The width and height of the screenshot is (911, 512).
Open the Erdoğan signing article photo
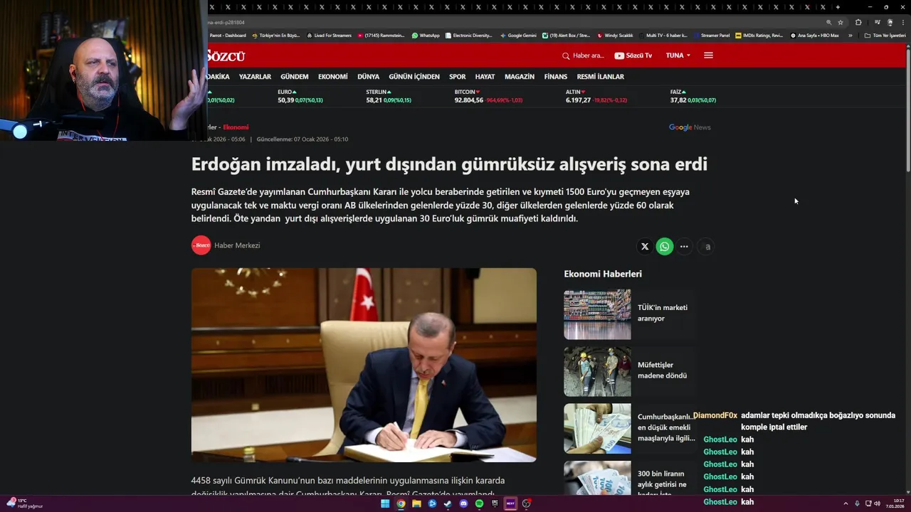364,365
